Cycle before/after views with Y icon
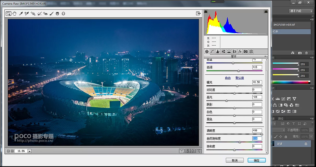The height and width of the screenshot is (167, 316). tap(182, 151)
